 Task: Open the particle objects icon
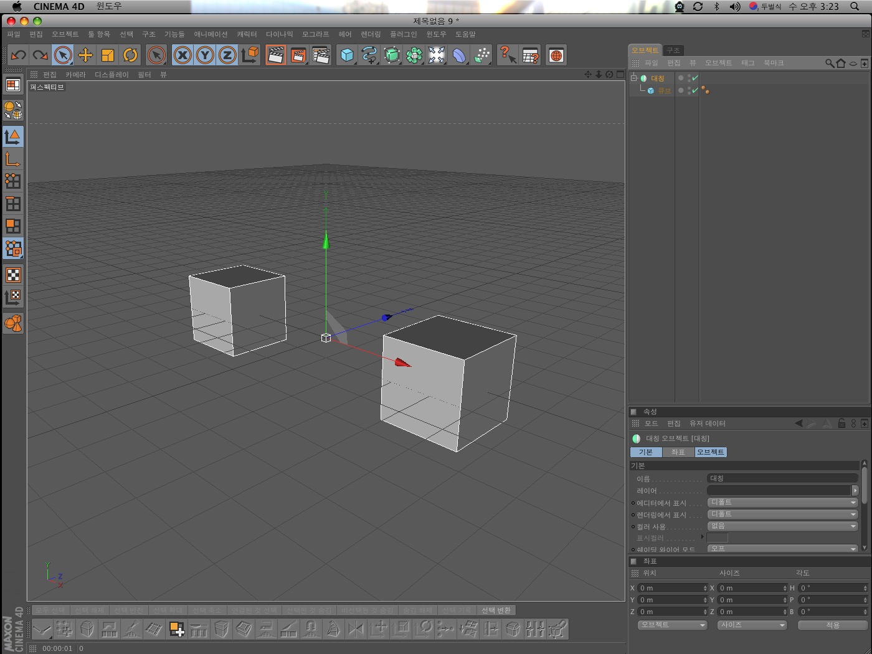[x=481, y=55]
